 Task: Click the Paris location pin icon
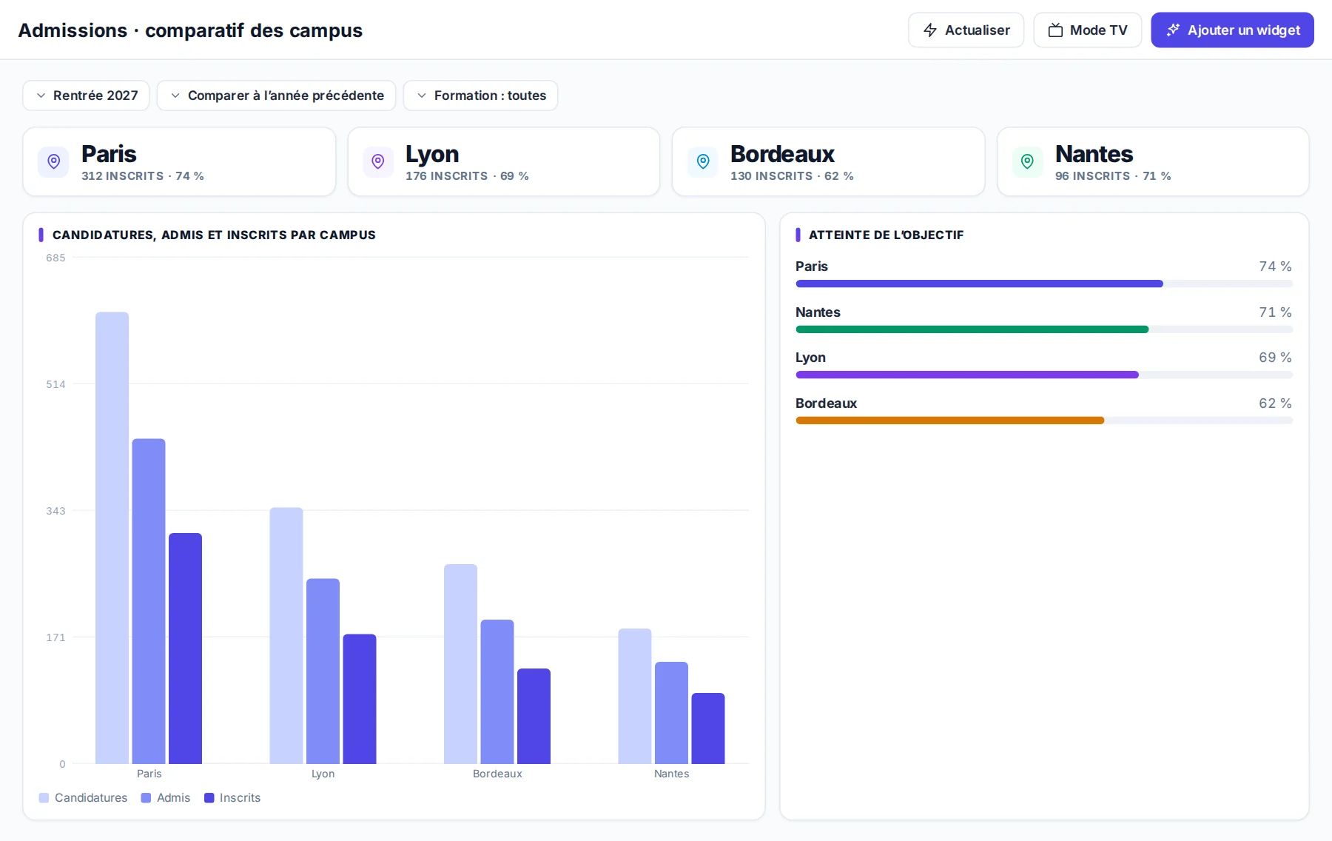tap(53, 161)
